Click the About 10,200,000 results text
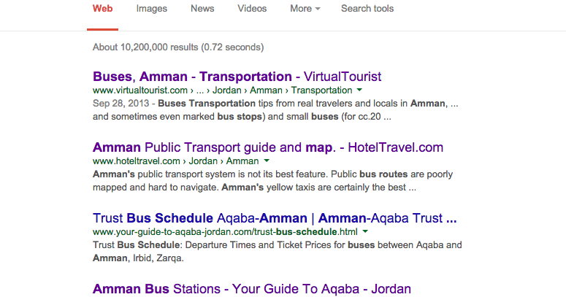Image resolution: width=566 pixels, height=297 pixels. point(178,47)
